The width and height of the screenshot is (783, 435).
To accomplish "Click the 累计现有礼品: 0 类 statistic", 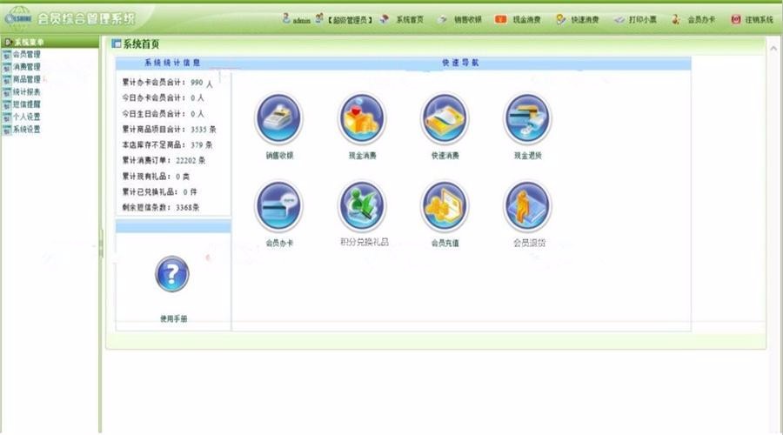I will point(156,177).
